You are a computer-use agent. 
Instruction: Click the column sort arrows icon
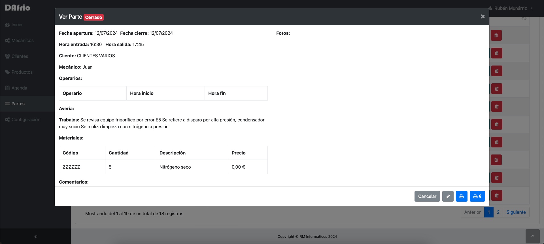click(524, 19)
